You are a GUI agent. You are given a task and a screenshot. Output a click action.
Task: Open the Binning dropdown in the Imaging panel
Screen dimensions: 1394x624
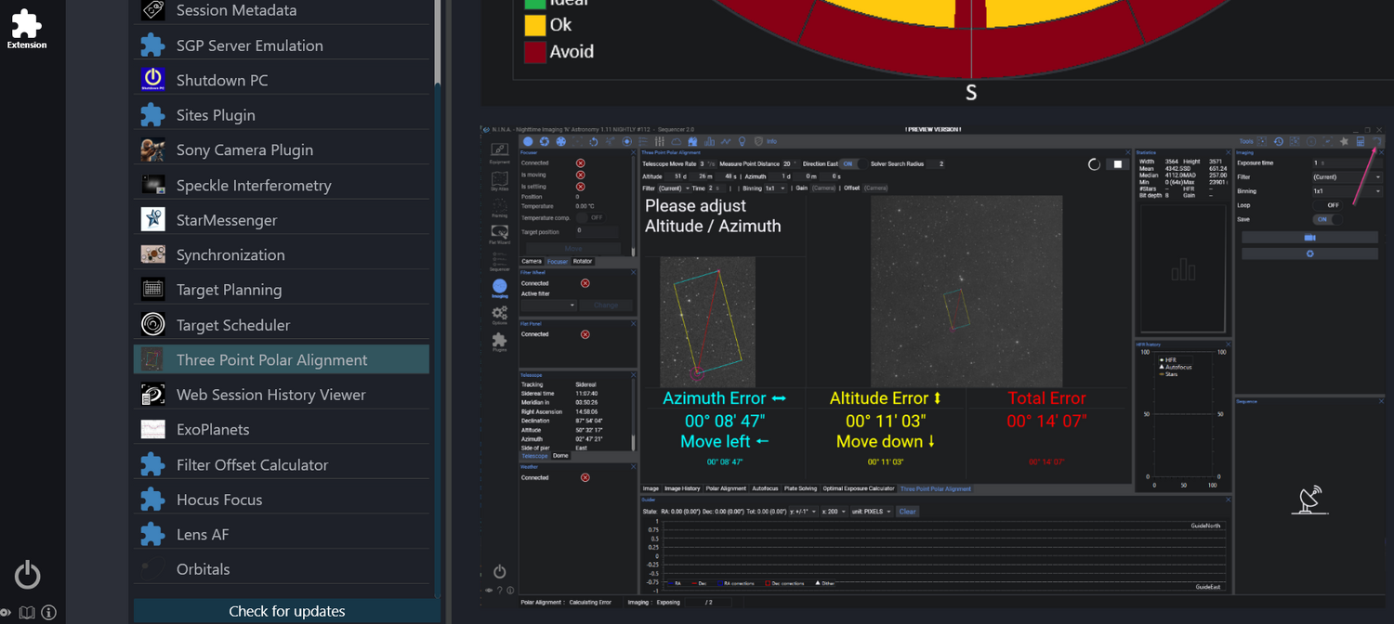[x=1346, y=190]
